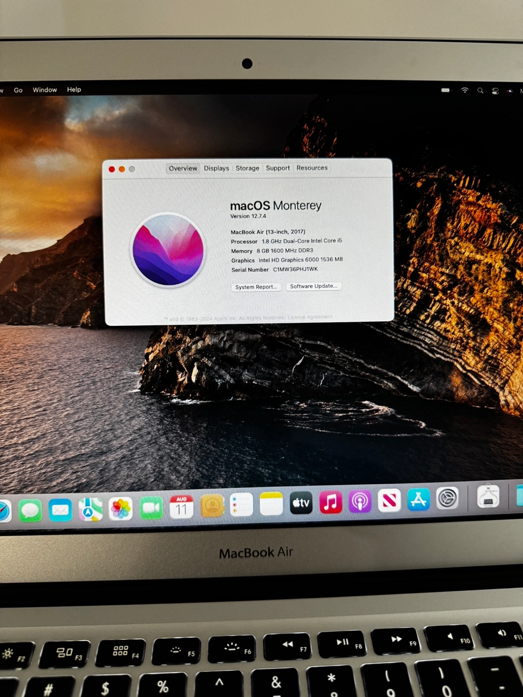Click the macOS Monterey title
Image resolution: width=523 pixels, height=697 pixels.
point(276,206)
